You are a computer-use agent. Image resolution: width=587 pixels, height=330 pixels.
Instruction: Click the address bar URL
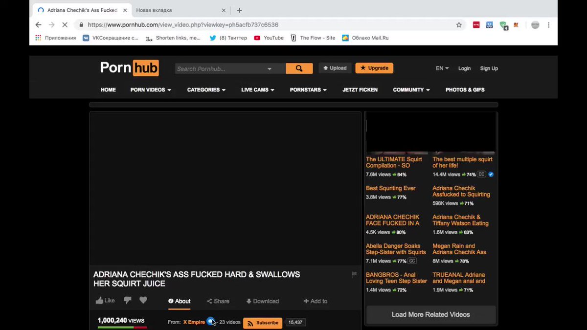[183, 25]
